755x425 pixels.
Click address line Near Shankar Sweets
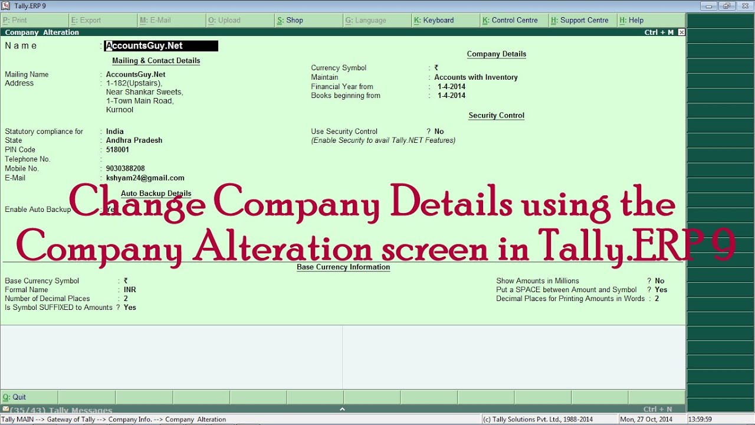point(145,92)
